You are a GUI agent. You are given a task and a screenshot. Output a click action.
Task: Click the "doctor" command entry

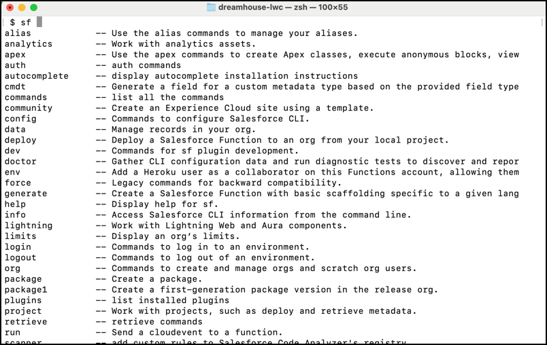pyautogui.click(x=20, y=162)
